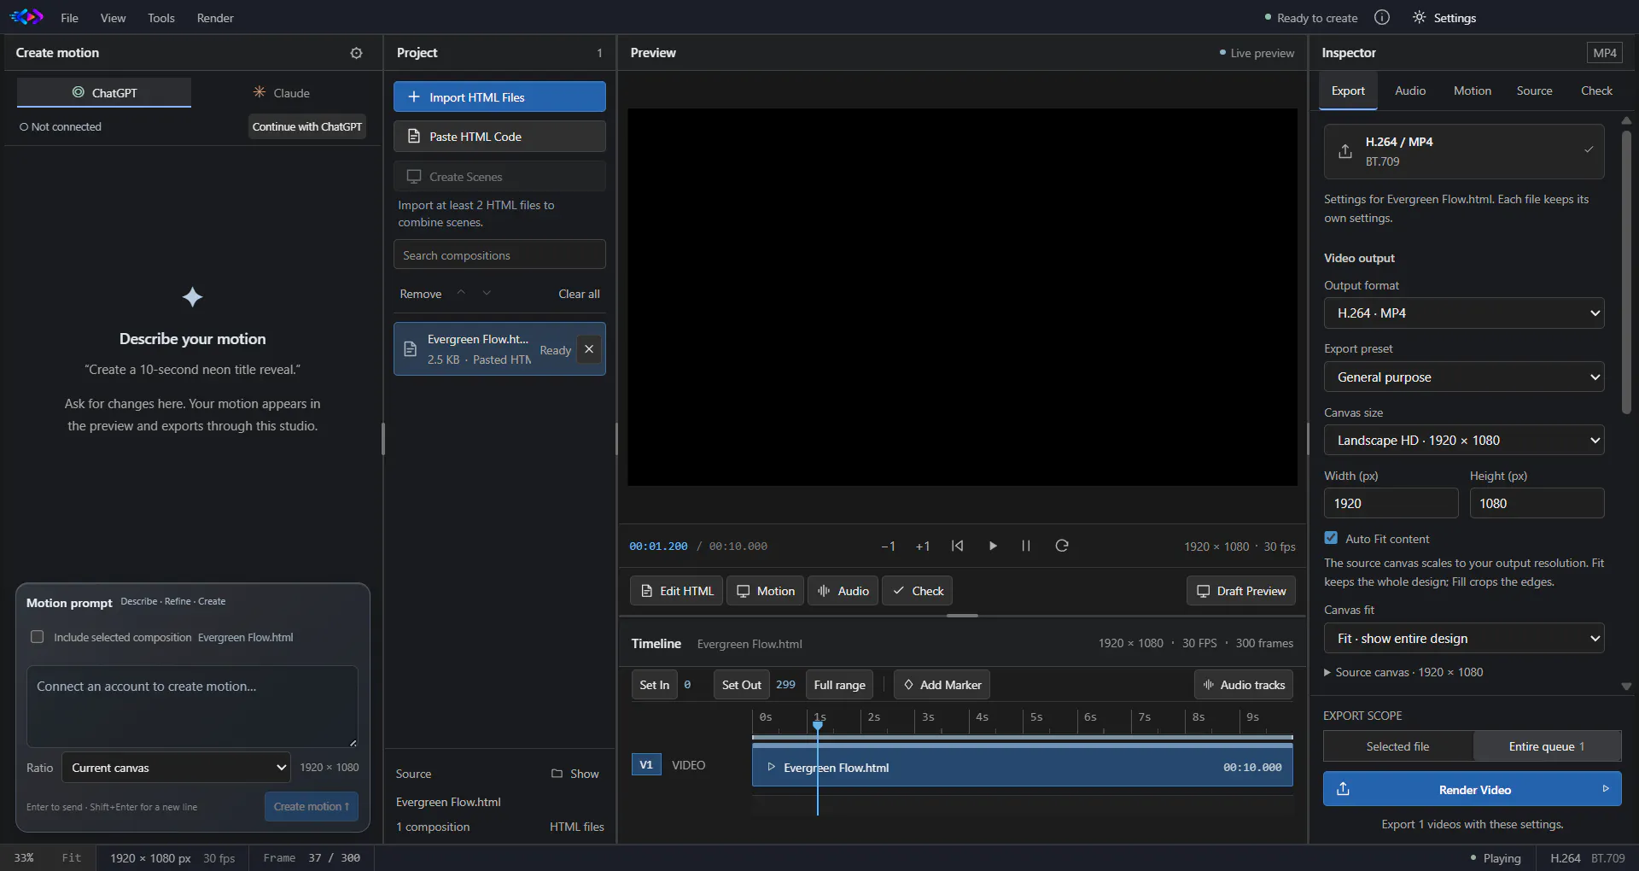Click Paste HTML Code button
Viewport: 1639px width, 871px height.
[x=499, y=137]
